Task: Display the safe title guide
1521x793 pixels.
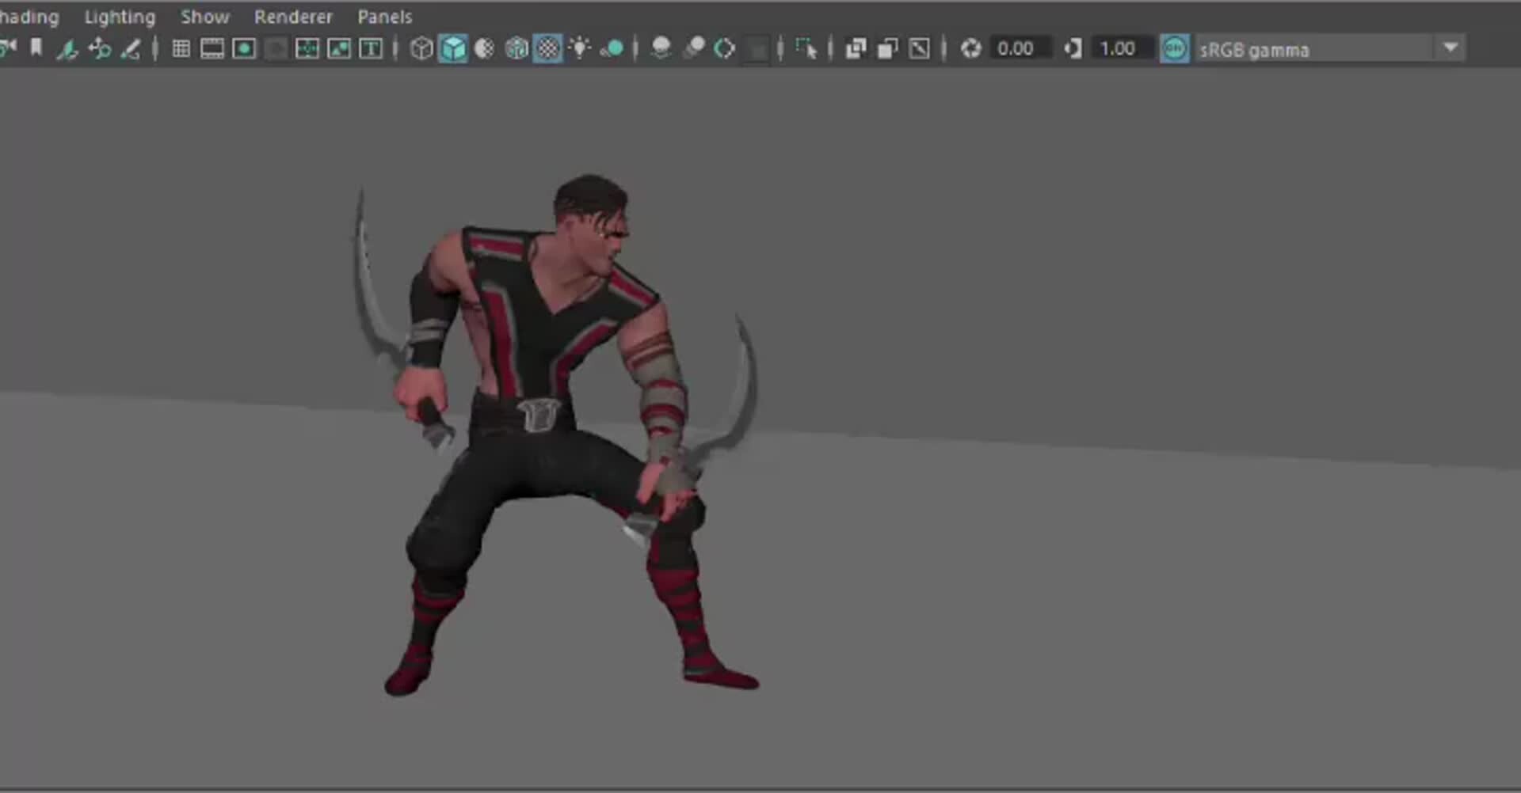Action: point(372,48)
